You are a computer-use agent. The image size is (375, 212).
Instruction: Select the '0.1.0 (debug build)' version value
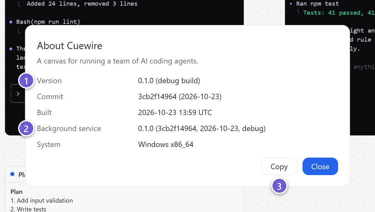point(169,81)
